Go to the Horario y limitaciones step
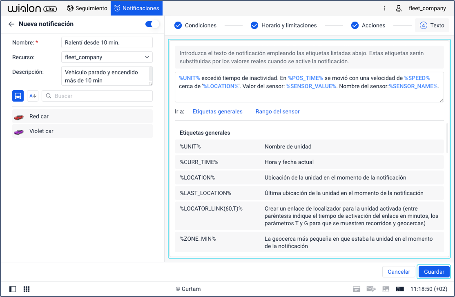Viewport: 455px width, 297px height. pos(283,26)
